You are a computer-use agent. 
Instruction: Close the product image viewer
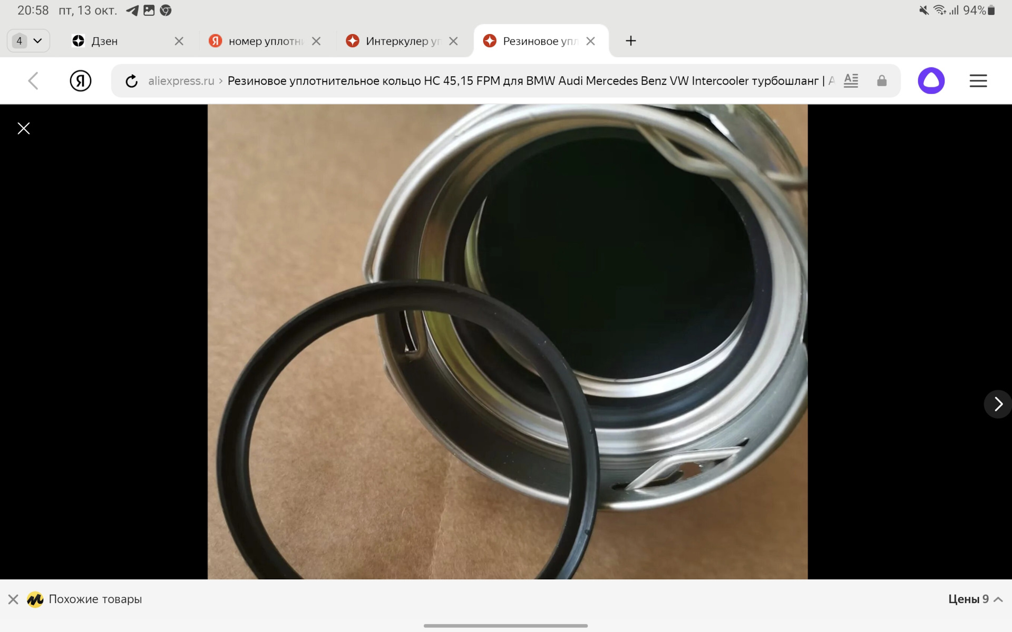coord(24,128)
